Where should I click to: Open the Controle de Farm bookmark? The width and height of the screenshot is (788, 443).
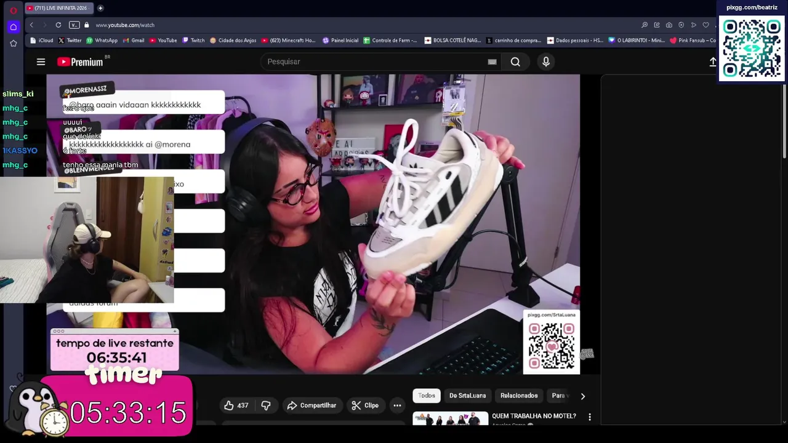pyautogui.click(x=390, y=41)
